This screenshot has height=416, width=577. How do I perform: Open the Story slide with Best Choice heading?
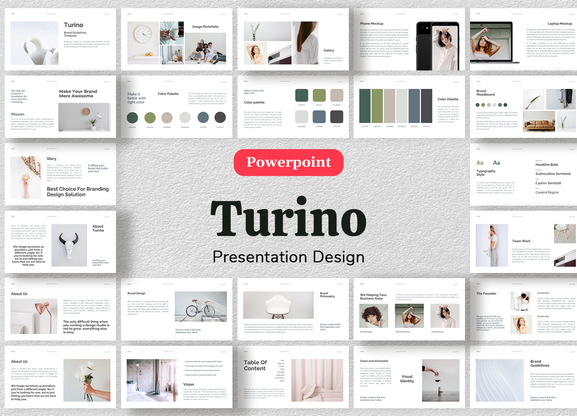(x=60, y=174)
